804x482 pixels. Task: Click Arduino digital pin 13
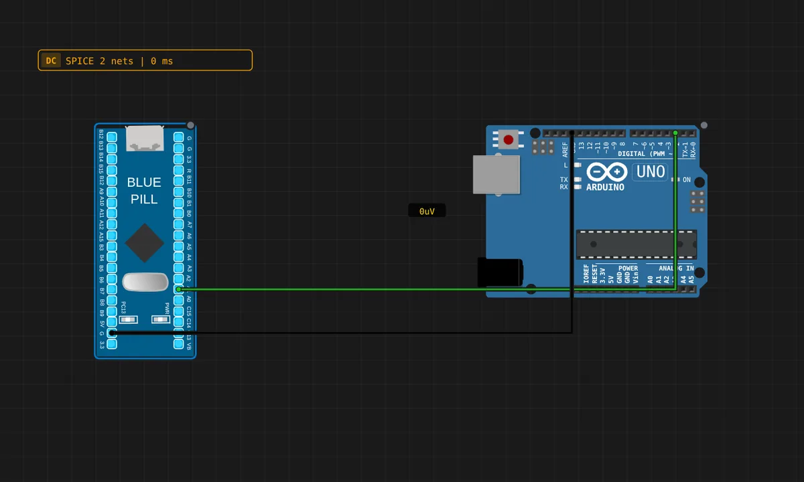pos(581,133)
